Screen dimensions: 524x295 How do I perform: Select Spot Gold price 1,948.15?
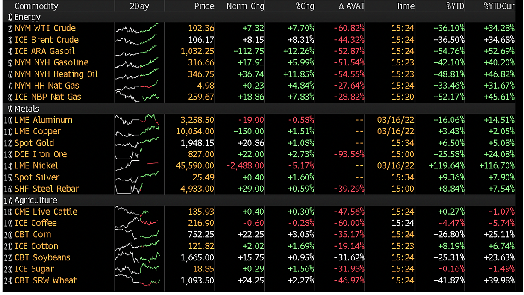pyautogui.click(x=197, y=143)
